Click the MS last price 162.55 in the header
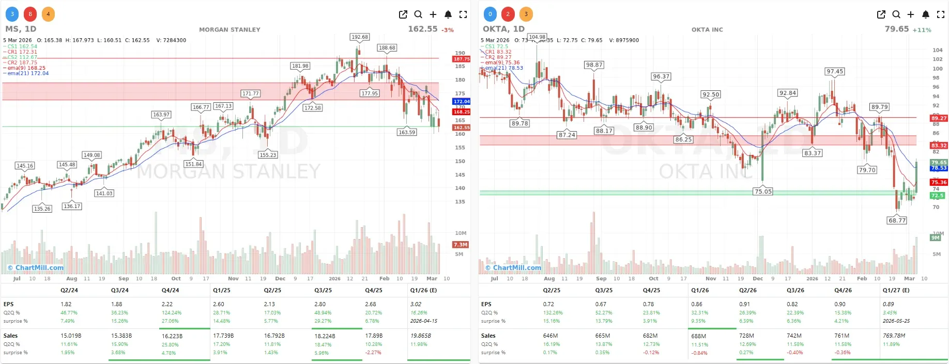949x364 pixels. [423, 29]
